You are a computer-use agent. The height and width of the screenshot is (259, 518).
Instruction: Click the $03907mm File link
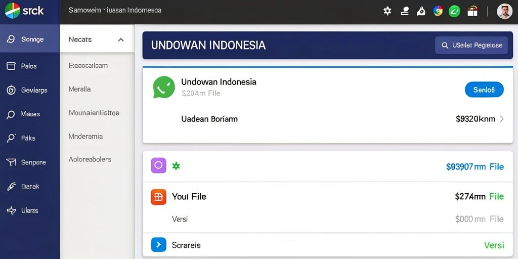point(475,167)
